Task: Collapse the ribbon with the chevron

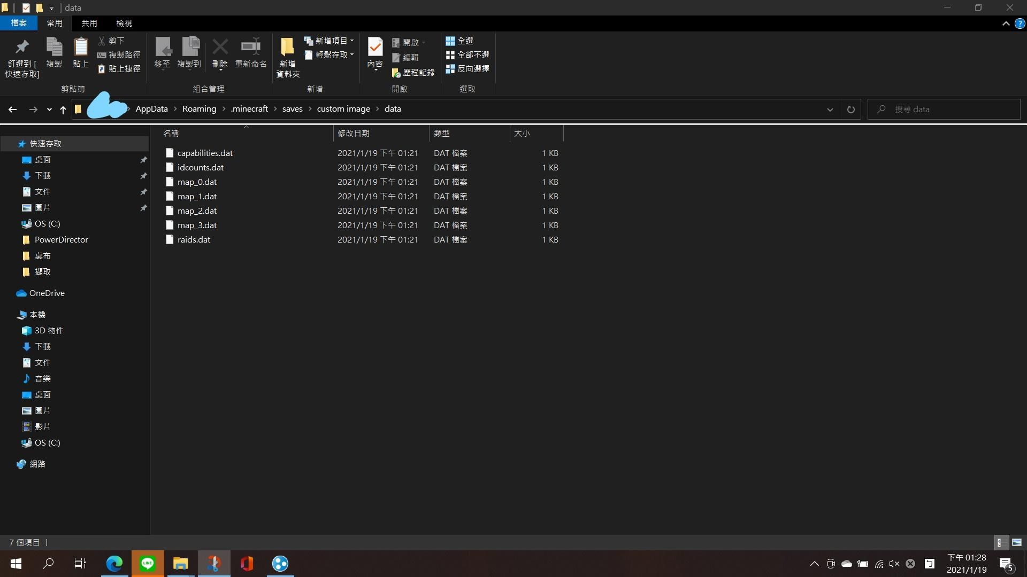Action: 1006,24
